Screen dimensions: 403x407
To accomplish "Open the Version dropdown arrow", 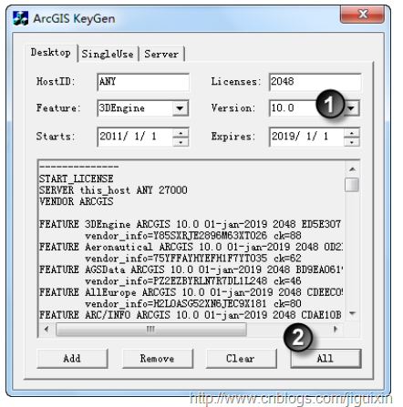I will pyautogui.click(x=352, y=108).
